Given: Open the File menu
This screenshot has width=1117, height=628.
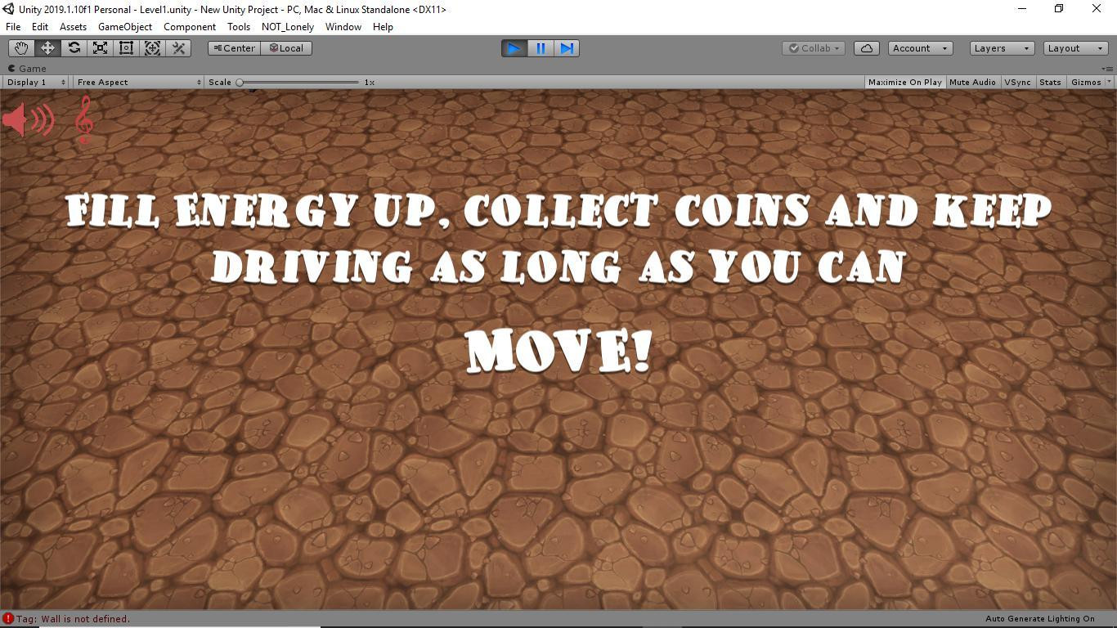Looking at the screenshot, I should [13, 27].
